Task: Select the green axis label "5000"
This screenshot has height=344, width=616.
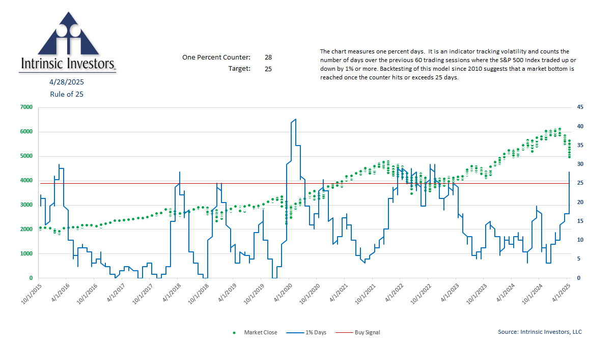Action: click(x=26, y=156)
